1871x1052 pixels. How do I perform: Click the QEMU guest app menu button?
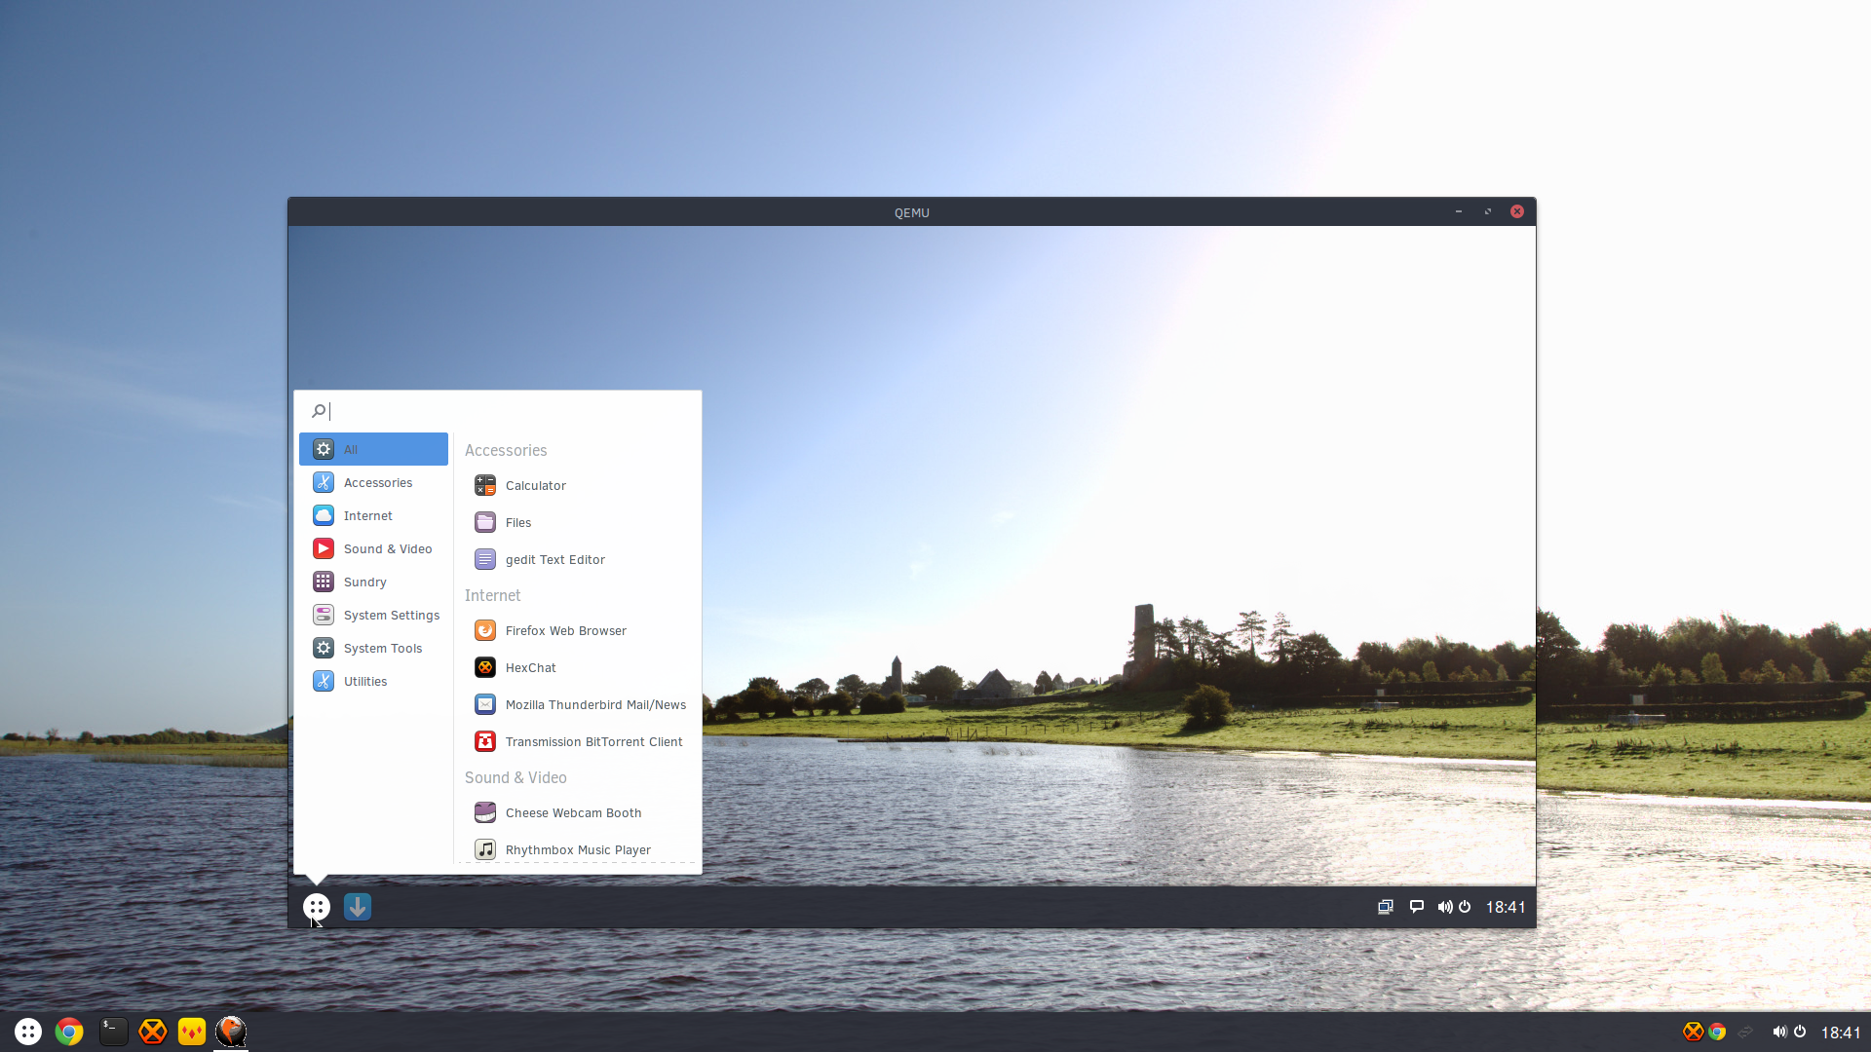point(316,907)
